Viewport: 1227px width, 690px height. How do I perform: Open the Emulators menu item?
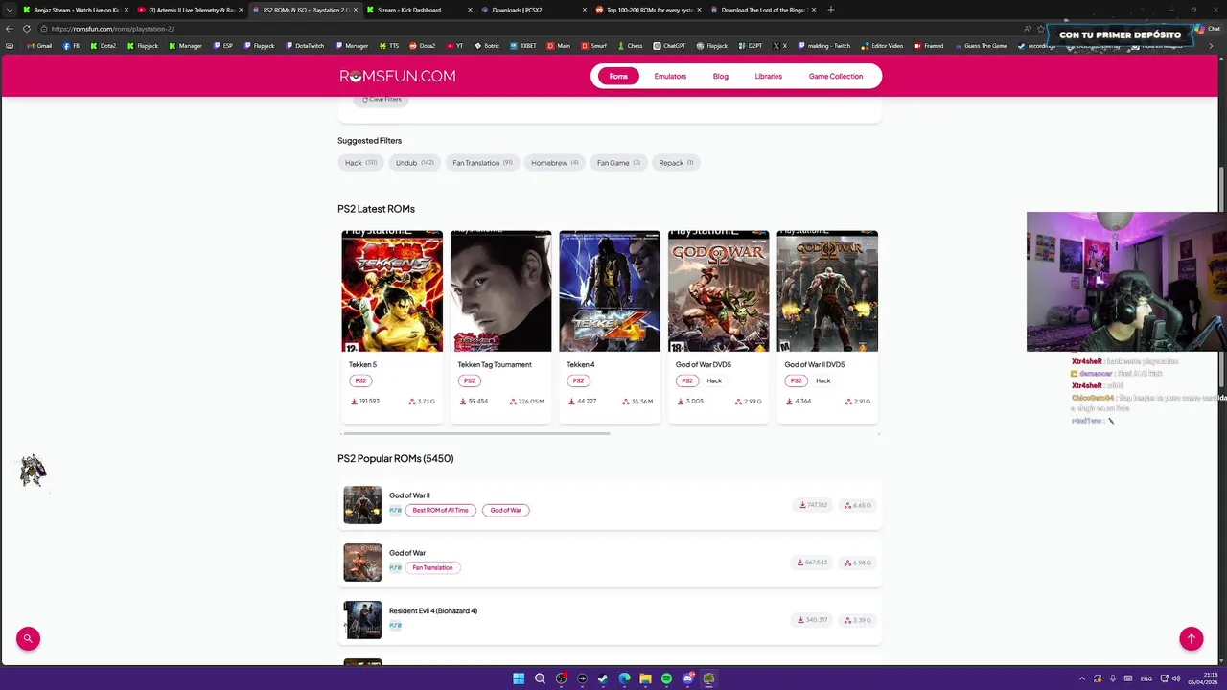[670, 77]
